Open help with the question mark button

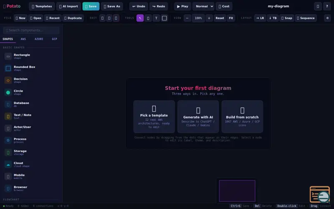tap(327, 6)
